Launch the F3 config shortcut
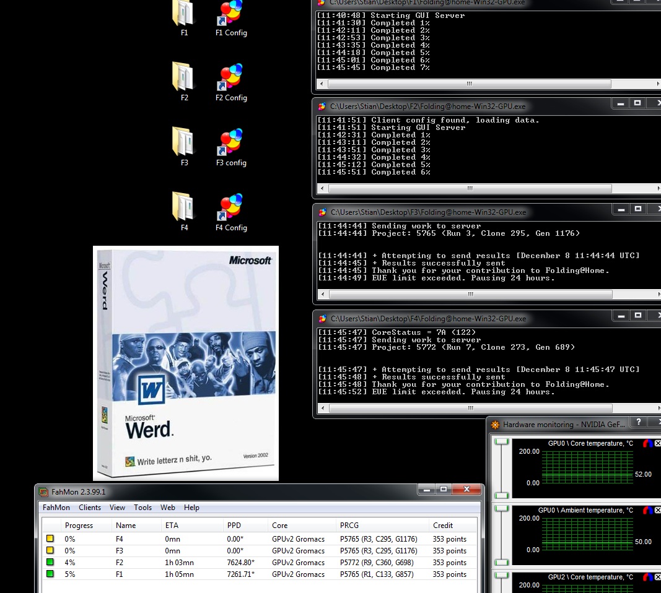 231,147
